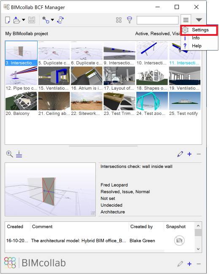Open the filter funnel
Screen dimensions: 219x274
pos(130,20)
